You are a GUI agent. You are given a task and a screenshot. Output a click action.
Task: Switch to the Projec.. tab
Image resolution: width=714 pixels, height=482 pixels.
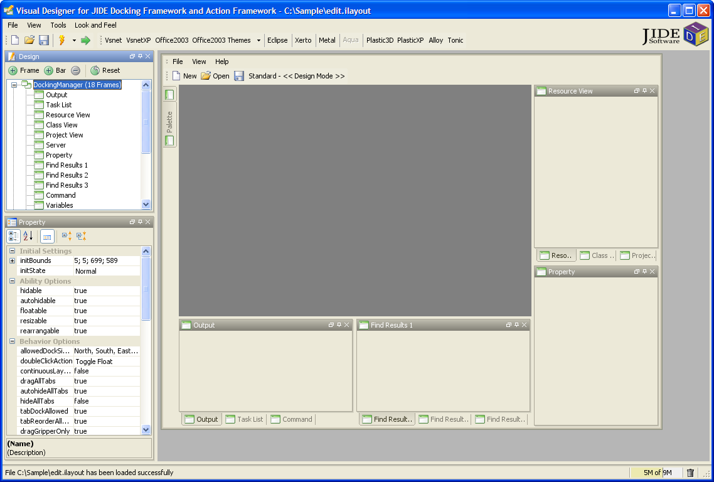pyautogui.click(x=637, y=255)
